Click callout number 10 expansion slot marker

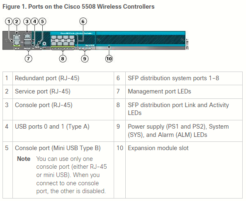(x=109, y=59)
